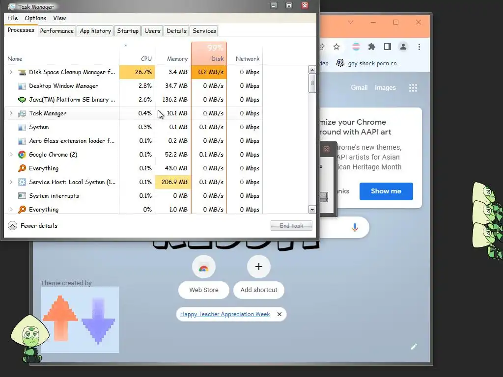This screenshot has height=377, width=503.
Task: Expand the Google Chrome (2) process group
Action: [11, 155]
